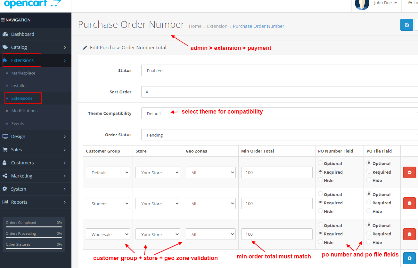
Task: Click the Save icon button
Action: tap(406, 25)
